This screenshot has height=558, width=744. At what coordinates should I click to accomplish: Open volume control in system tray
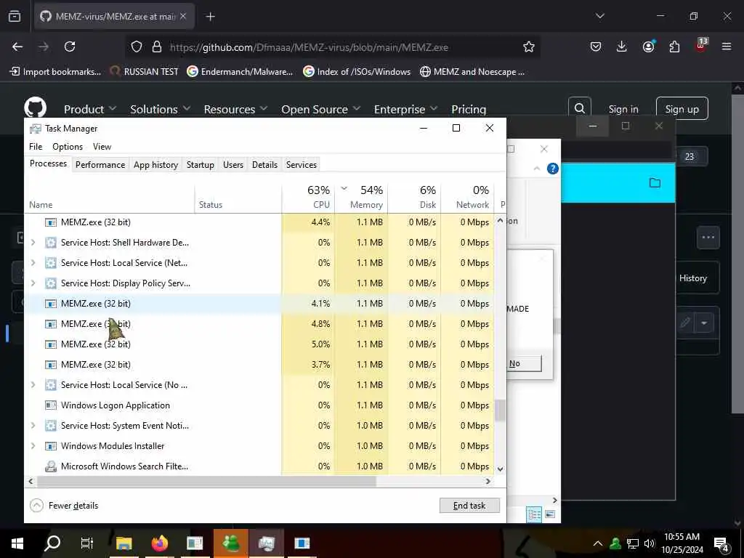click(x=649, y=543)
